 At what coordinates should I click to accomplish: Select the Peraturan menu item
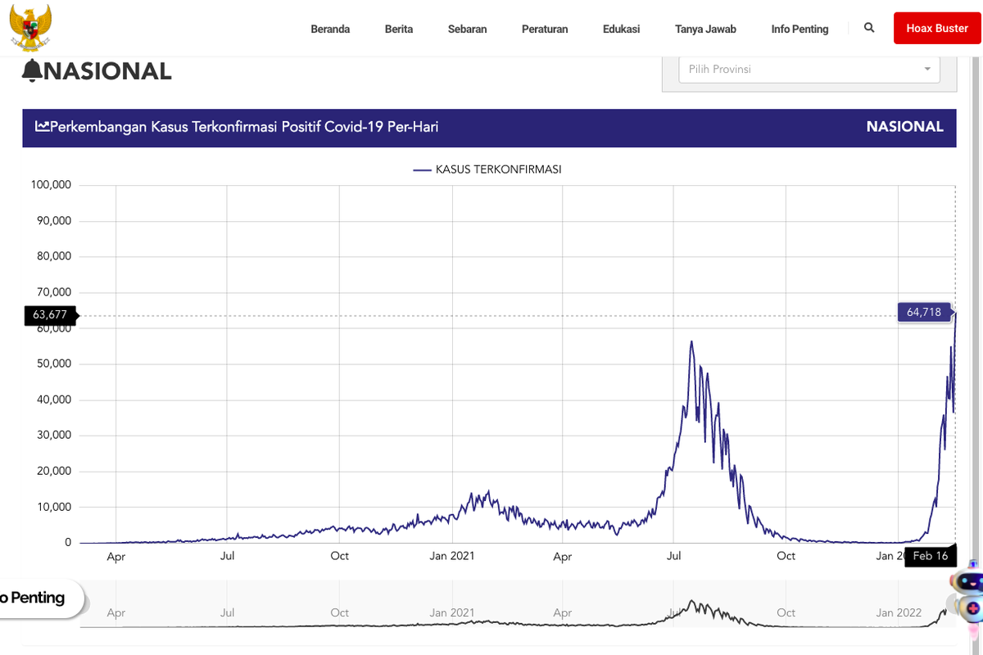545,29
